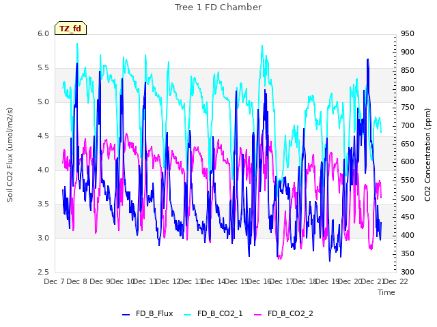Click the cyan CO2_1 peak near Dec 8
Image resolution: width=437 pixels, height=327 pixels.
click(x=77, y=44)
